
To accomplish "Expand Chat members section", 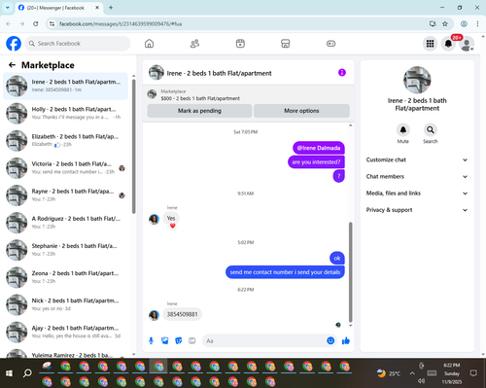I will pyautogui.click(x=417, y=177).
